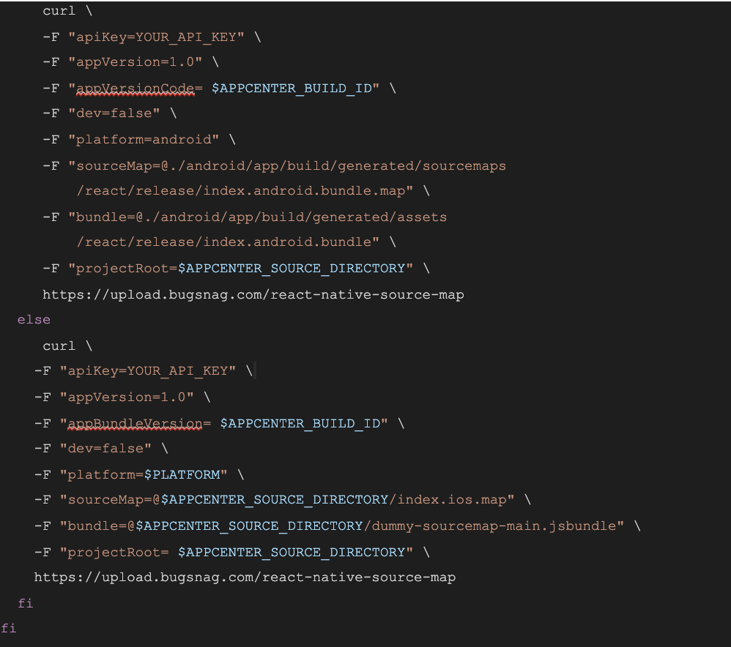Click the bugsnag upload URL before else
The height and width of the screenshot is (647, 731).
253,295
